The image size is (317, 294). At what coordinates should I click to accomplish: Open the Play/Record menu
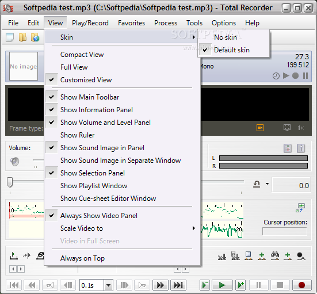pos(90,23)
